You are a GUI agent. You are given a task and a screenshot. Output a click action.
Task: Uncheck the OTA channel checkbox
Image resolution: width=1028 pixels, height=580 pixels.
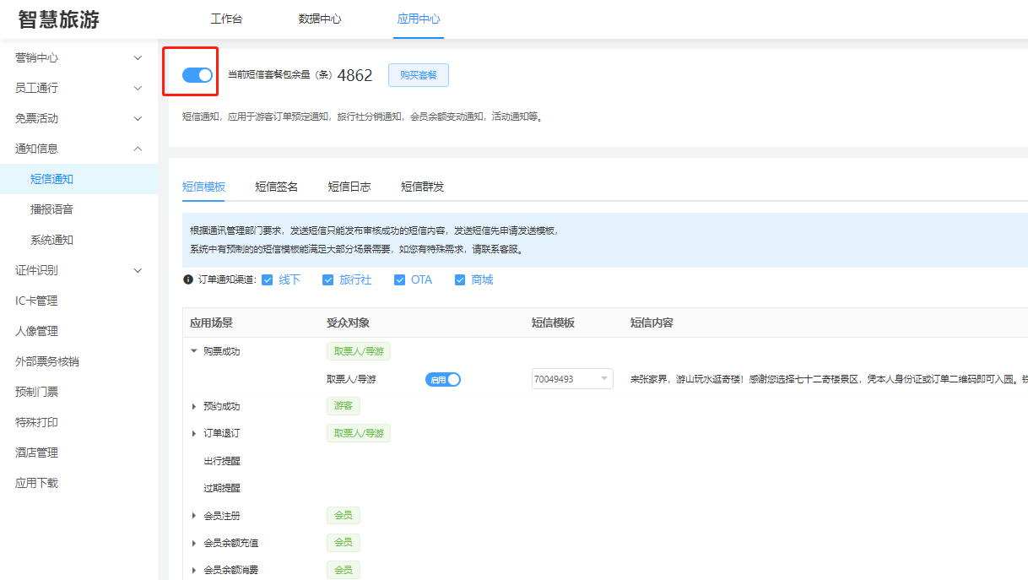(400, 280)
